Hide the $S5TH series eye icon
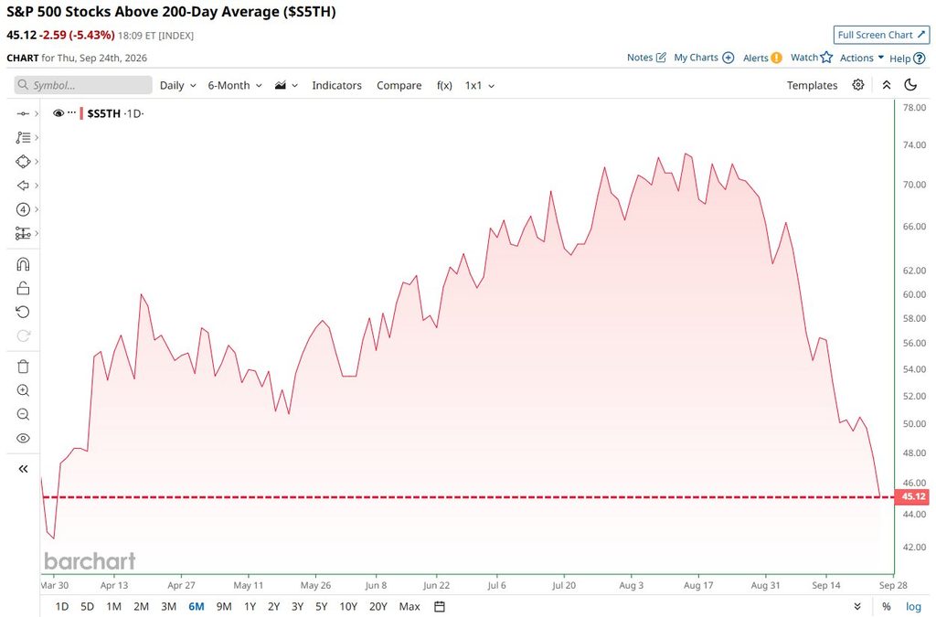Image resolution: width=936 pixels, height=617 pixels. 58,113
